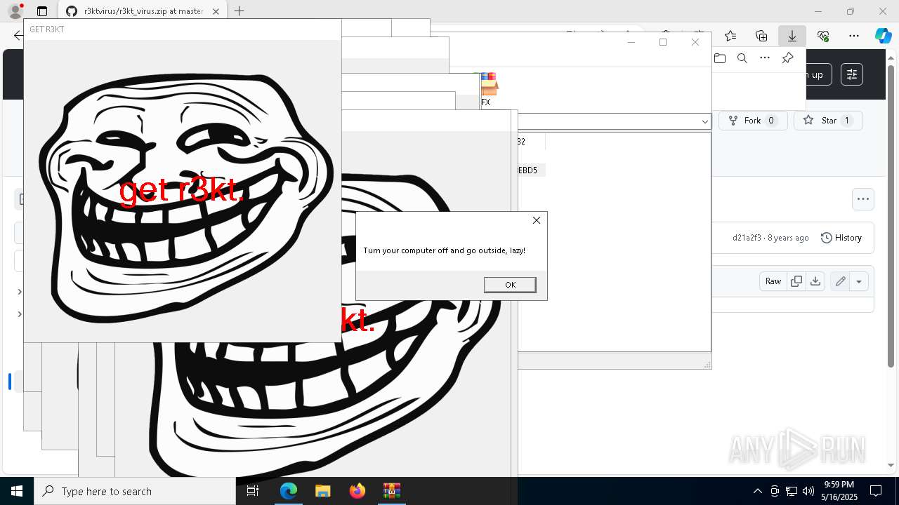Open Task View on the taskbar
The height and width of the screenshot is (505, 899).
(254, 491)
